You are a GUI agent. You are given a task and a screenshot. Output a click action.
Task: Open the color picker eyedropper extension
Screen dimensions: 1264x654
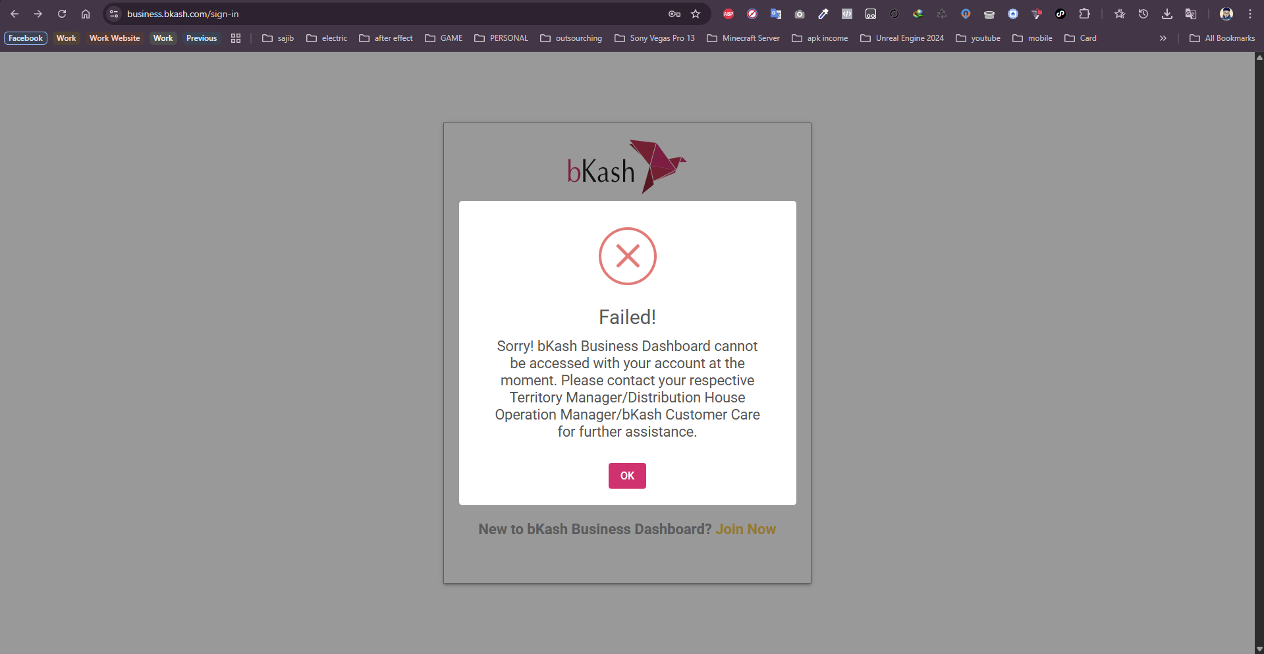click(823, 14)
